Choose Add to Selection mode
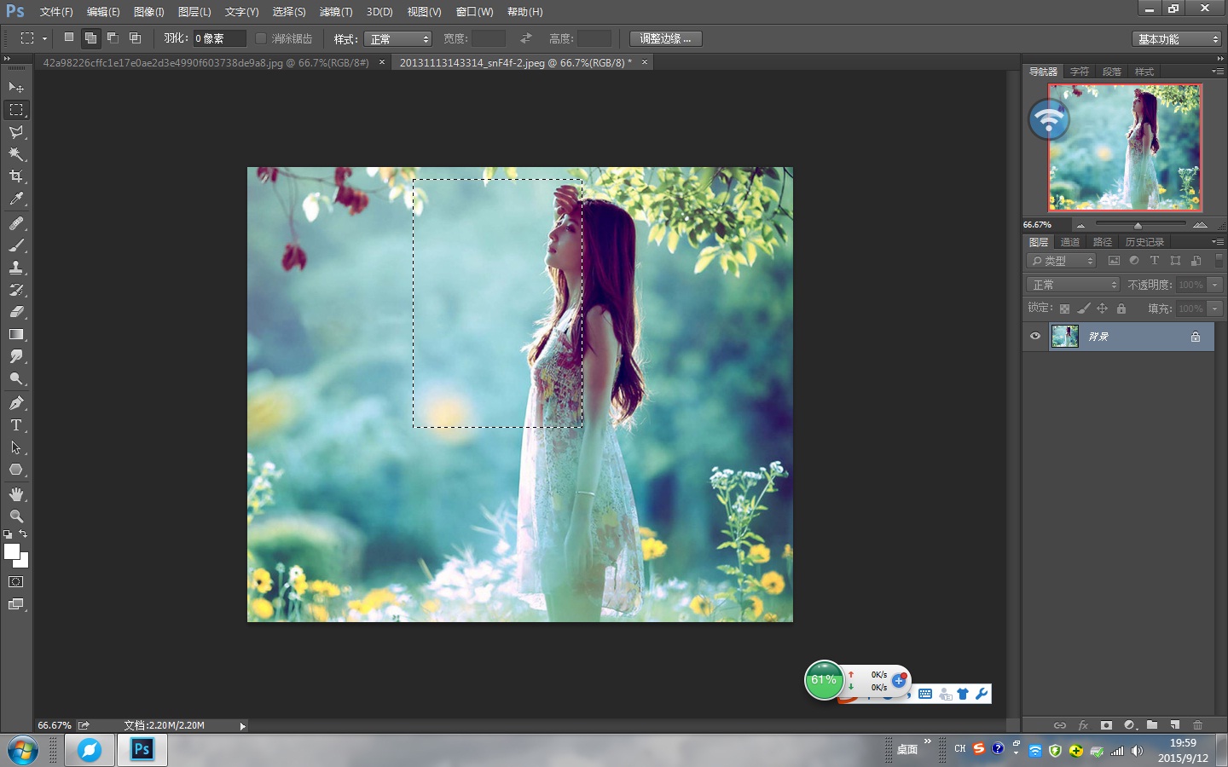1228x767 pixels. [x=90, y=37]
